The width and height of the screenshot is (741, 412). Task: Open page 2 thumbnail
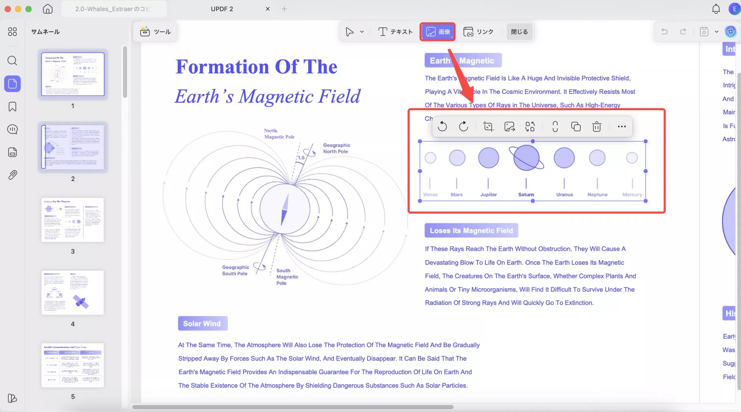click(x=73, y=147)
